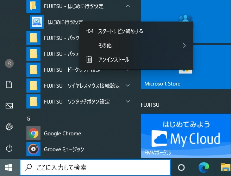Open the FUJITSU - ワンタッチボタン設定 folder icon
The width and height of the screenshot is (231, 176).
click(33, 101)
